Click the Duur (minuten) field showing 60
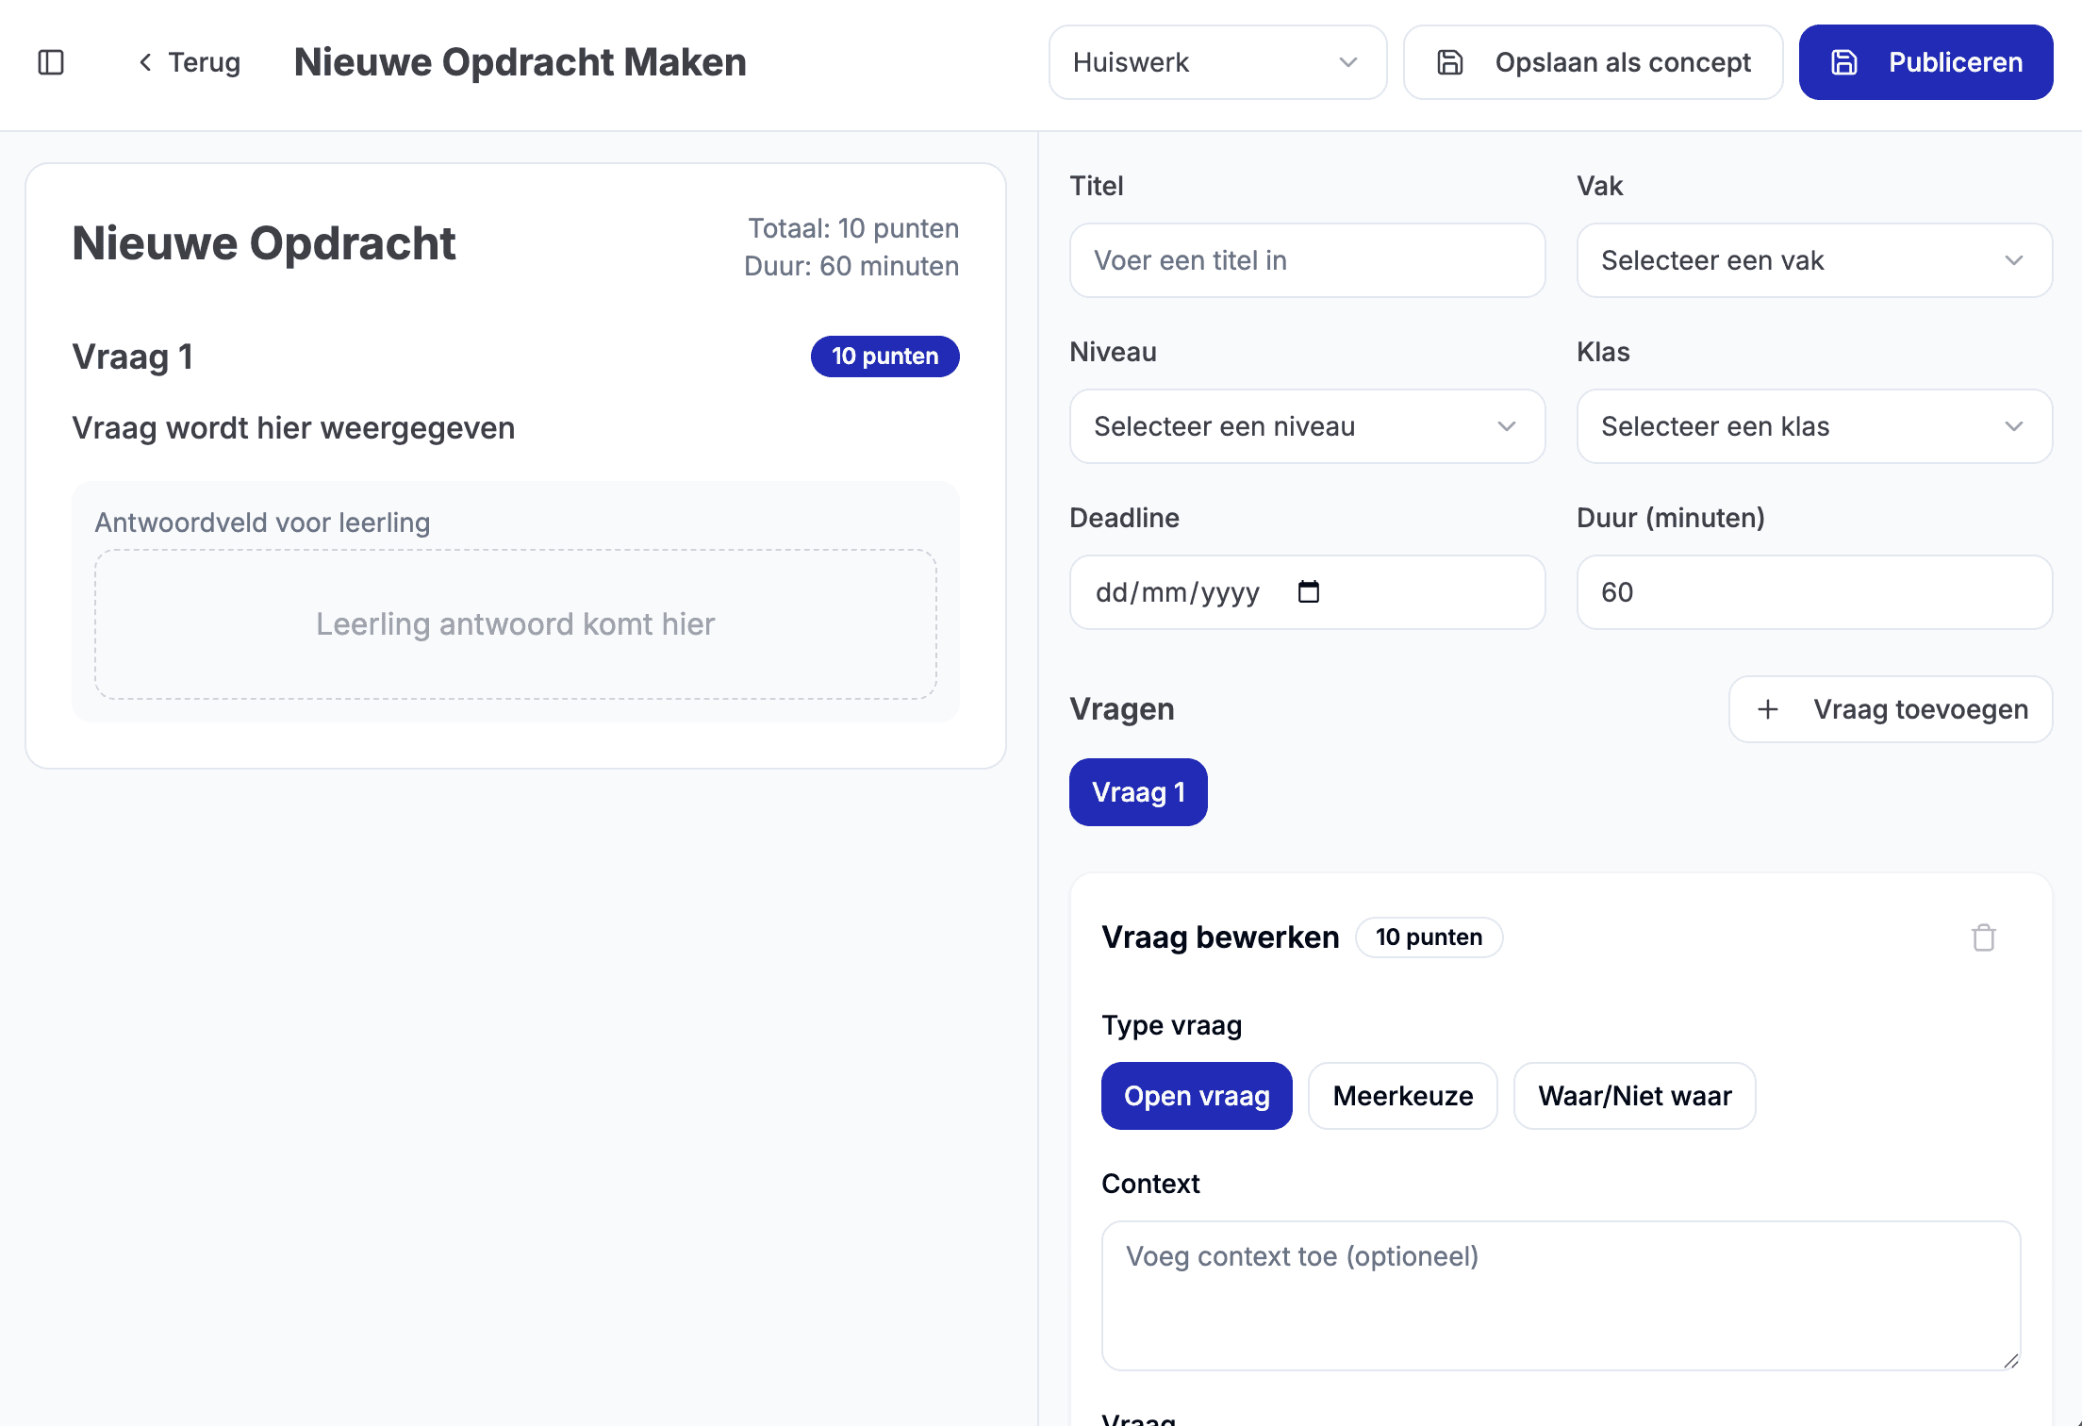Viewport: 2082px width, 1426px height. tap(1814, 592)
